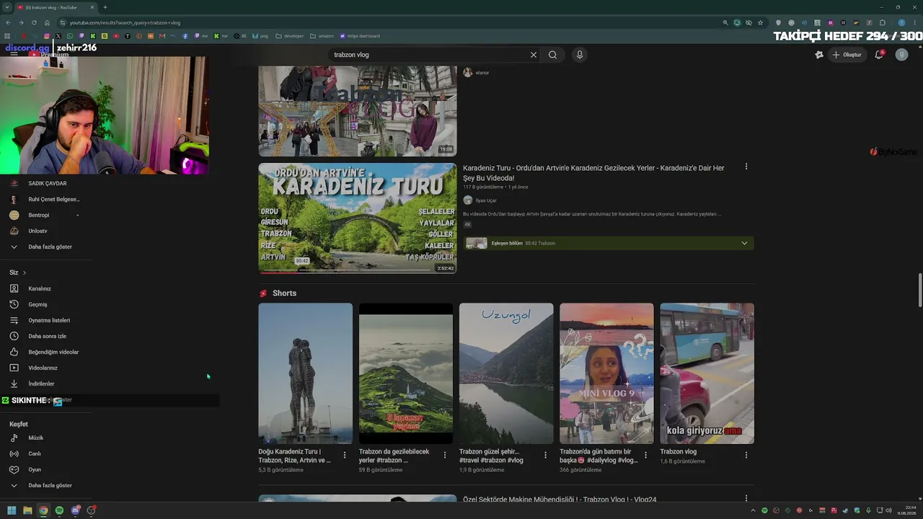This screenshot has width=923, height=519.
Task: Click the browser home button
Action: tap(48, 22)
